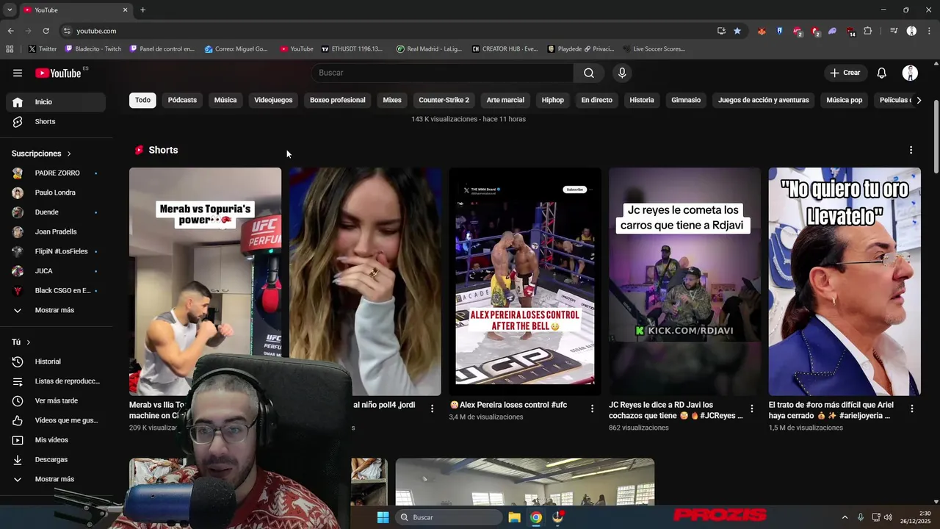The image size is (940, 529).
Task: Open Live Soccer Scores bookmark
Action: point(654,49)
